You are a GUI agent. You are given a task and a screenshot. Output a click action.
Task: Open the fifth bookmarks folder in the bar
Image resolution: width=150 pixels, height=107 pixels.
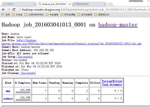click(x=85, y=15)
